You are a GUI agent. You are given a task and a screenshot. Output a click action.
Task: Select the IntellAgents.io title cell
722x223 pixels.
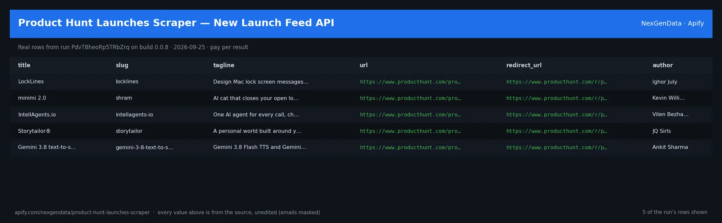coord(37,115)
